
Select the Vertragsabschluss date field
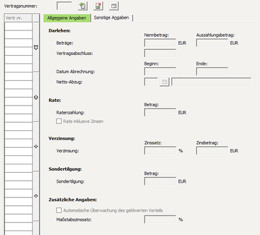(x=160, y=53)
